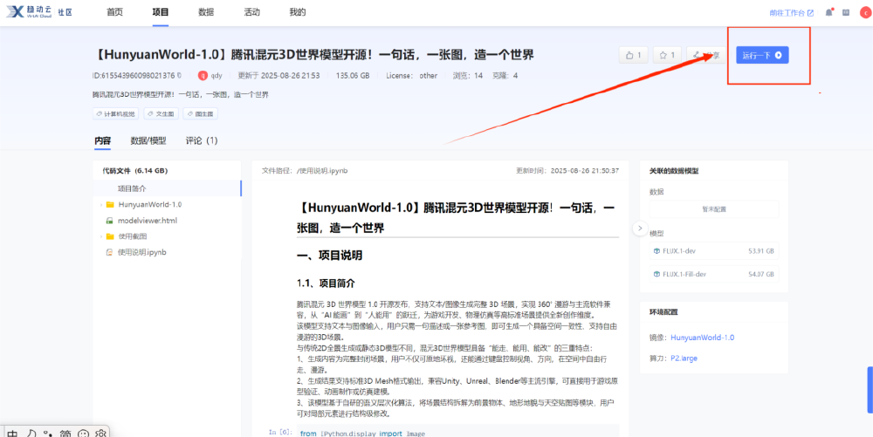Click the cube icon beside FLUX.1-dev

(x=657, y=250)
